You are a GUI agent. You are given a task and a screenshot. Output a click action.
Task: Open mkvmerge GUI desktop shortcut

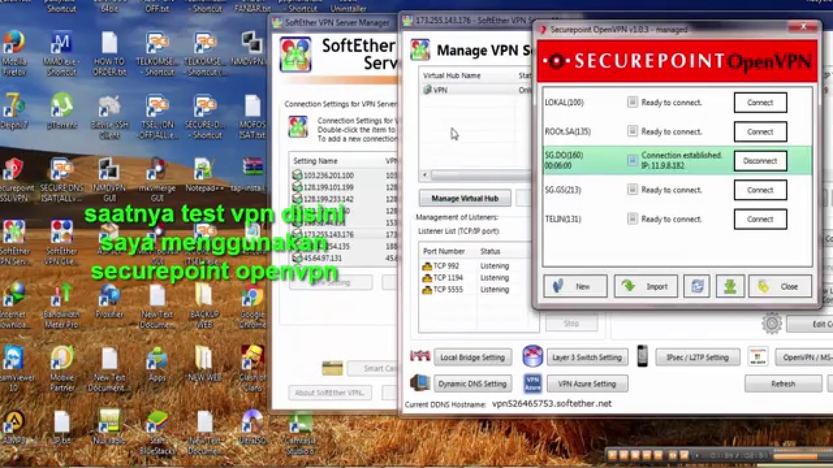(157, 179)
